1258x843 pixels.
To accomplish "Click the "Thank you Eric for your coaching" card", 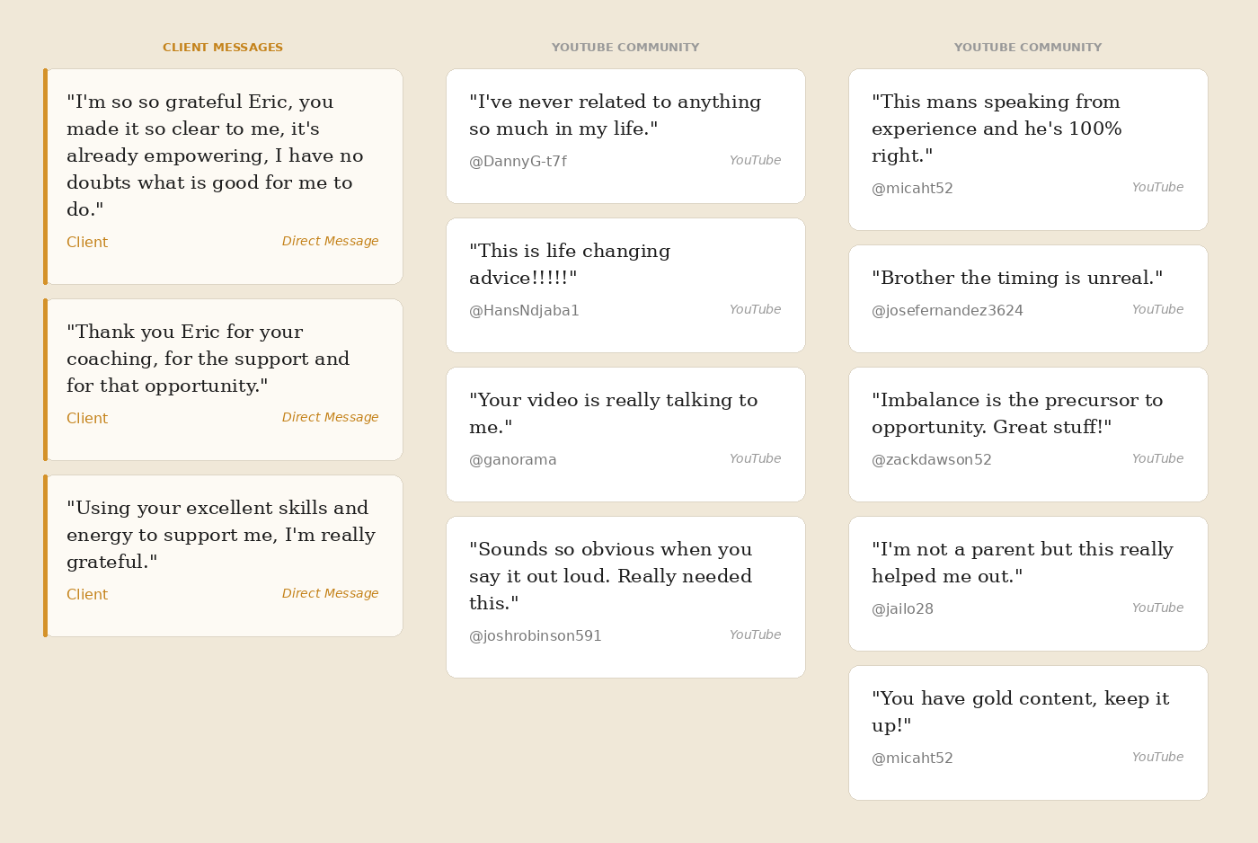I will click(223, 380).
